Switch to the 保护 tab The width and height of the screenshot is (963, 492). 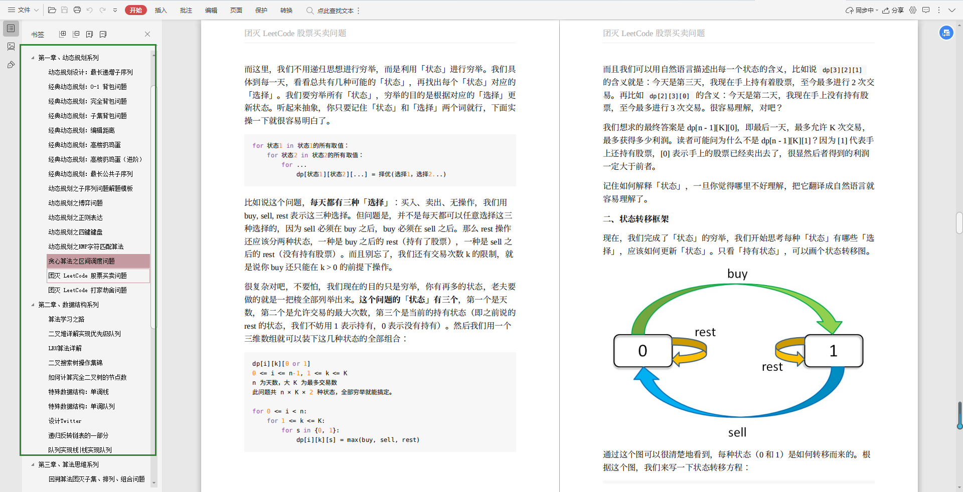[261, 10]
